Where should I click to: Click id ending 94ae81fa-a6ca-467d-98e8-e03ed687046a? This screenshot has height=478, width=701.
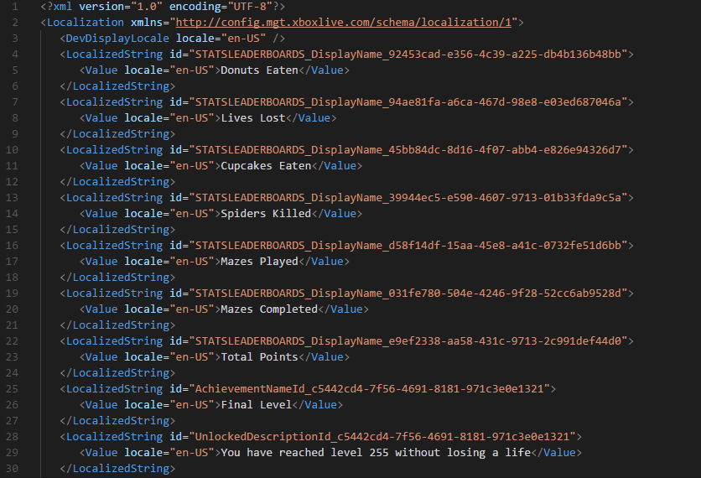click(408, 102)
